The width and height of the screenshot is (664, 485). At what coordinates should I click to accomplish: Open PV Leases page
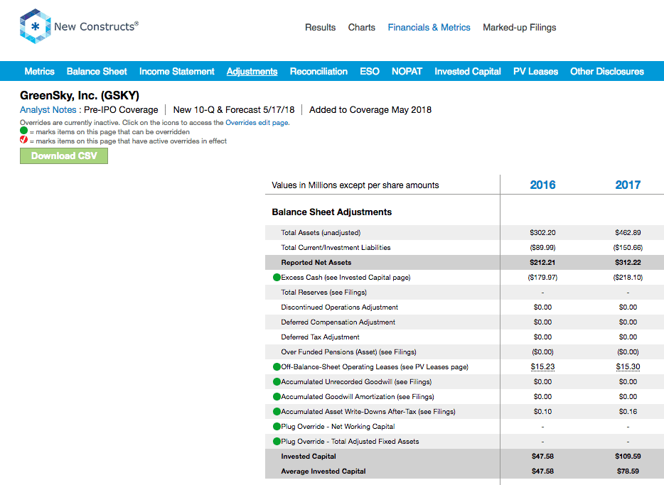coord(535,72)
